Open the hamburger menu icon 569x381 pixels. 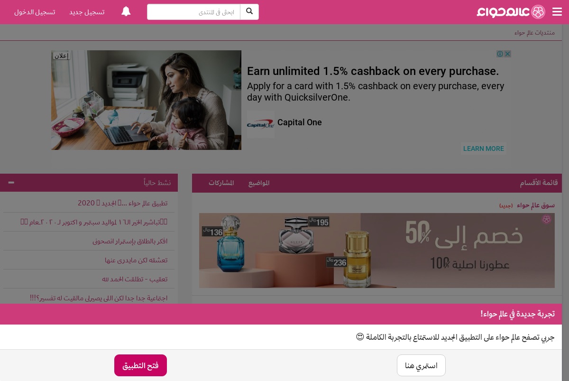[557, 12]
